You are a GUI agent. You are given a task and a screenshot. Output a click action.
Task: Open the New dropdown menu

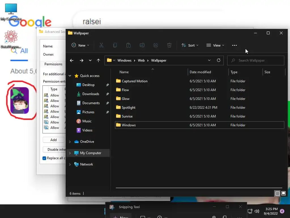[x=80, y=45]
